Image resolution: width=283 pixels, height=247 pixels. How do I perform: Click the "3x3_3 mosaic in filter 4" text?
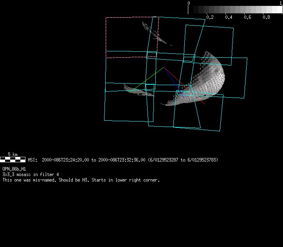point(31,174)
